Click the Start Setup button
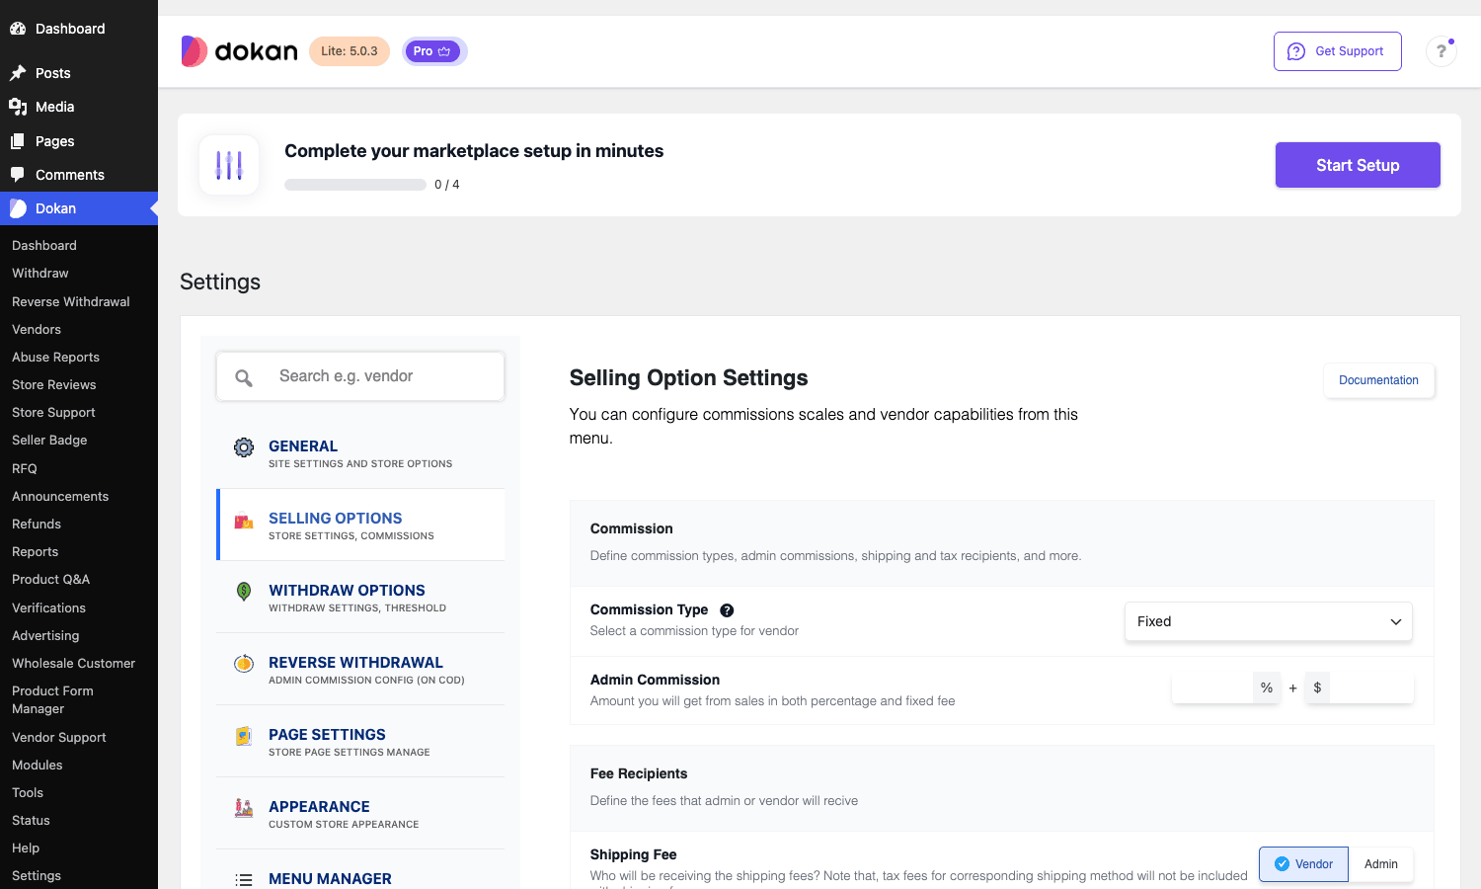The width and height of the screenshot is (1481, 889). 1358,165
